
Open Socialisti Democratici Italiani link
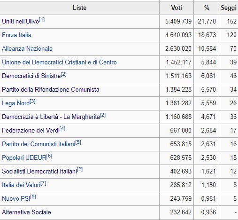point(39,172)
